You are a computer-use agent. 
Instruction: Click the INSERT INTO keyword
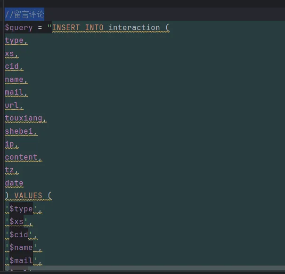(x=78, y=27)
